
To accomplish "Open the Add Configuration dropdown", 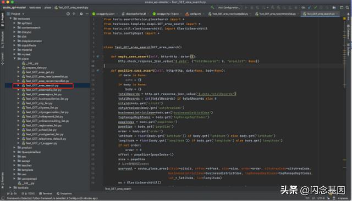I will pos(229,8).
